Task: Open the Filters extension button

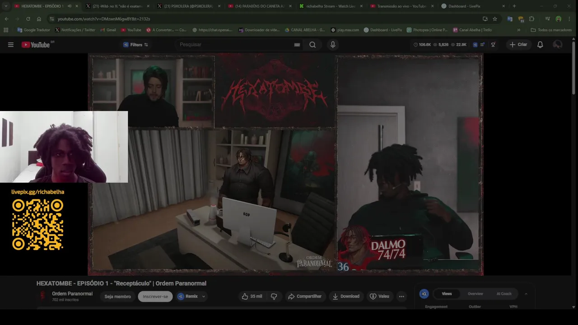Action: click(135, 45)
